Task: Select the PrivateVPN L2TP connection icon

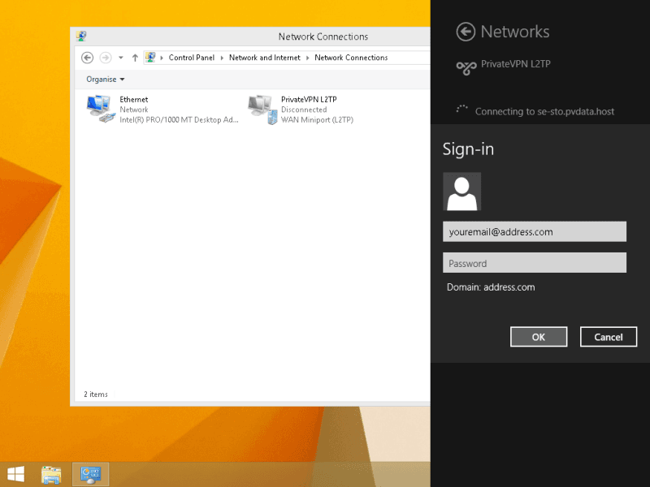Action: tap(262, 109)
